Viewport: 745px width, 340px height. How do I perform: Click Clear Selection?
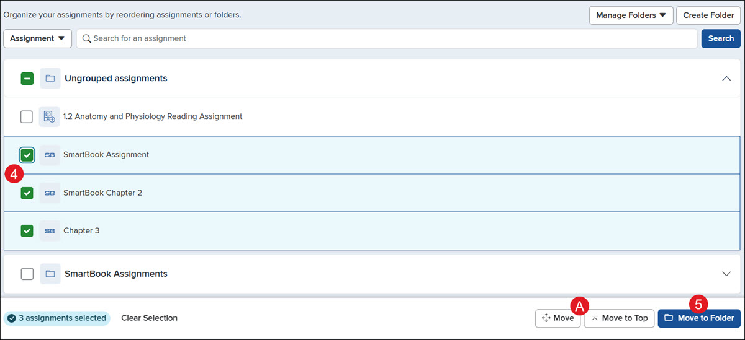[149, 318]
